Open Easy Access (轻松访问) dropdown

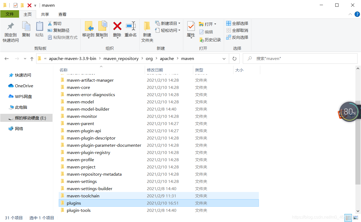coord(168,31)
